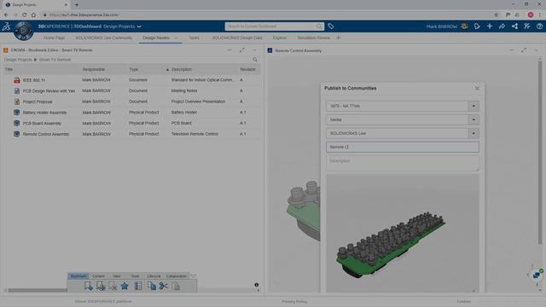Viewport: 546px width, 307px height.
Task: Click the browser address bar URL
Action: (84, 15)
